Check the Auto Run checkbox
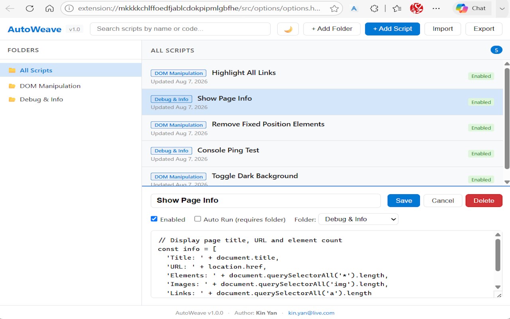Viewport: 510px width, 319px height. (198, 219)
